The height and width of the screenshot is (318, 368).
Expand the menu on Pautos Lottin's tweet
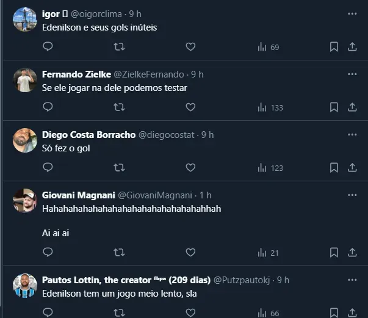[352, 280]
